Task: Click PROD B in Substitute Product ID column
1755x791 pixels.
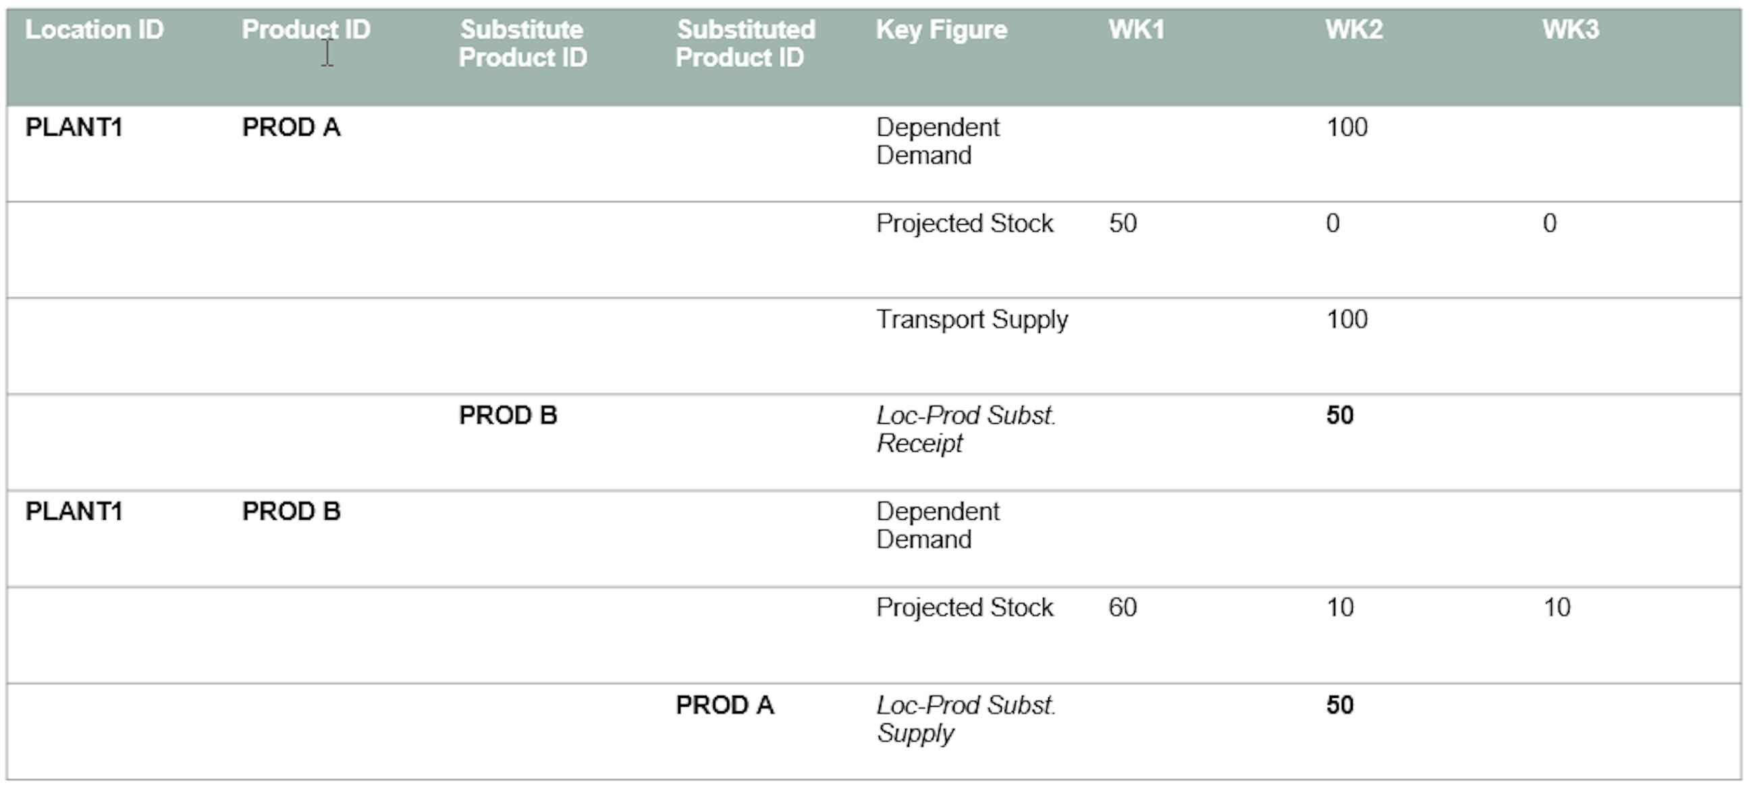Action: [x=508, y=416]
